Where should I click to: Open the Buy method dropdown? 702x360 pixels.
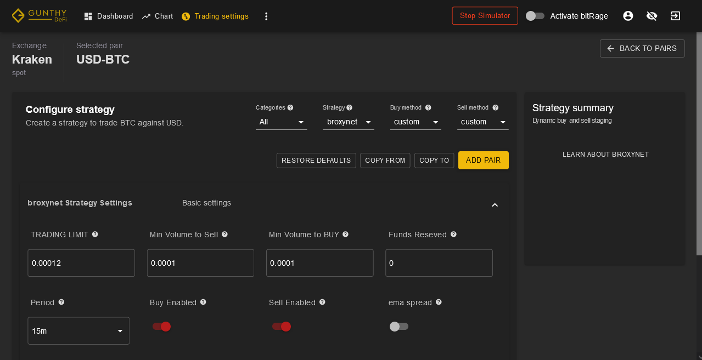(415, 122)
